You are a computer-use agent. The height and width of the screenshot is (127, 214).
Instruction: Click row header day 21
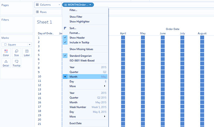click(39, 124)
